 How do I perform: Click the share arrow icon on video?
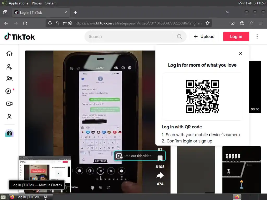pyautogui.click(x=160, y=176)
